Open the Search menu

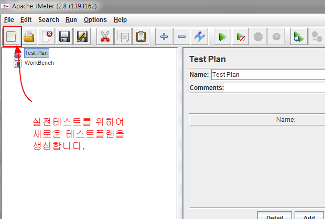pyautogui.click(x=49, y=20)
